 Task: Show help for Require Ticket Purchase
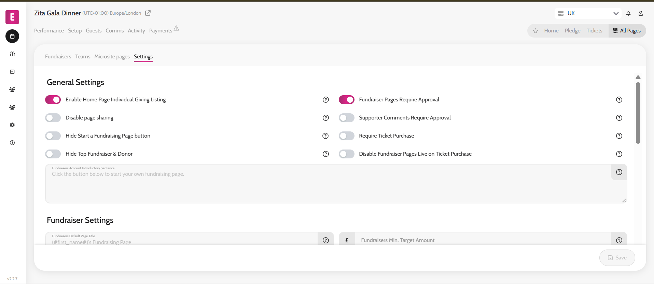click(x=619, y=136)
